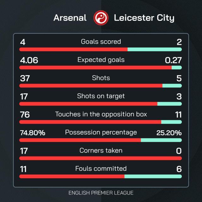
Task: Click the red circular logo between team names
Action: 101,18
